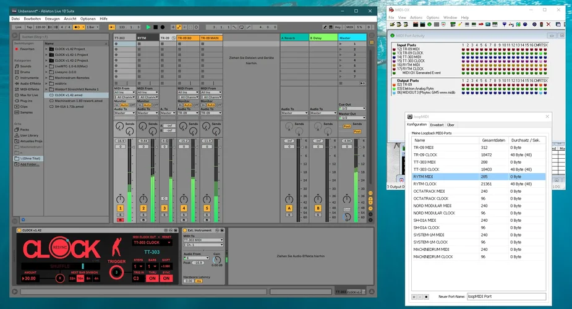Switch to the Erweitert tab in loopMIDI
572x309 pixels.
(437, 125)
